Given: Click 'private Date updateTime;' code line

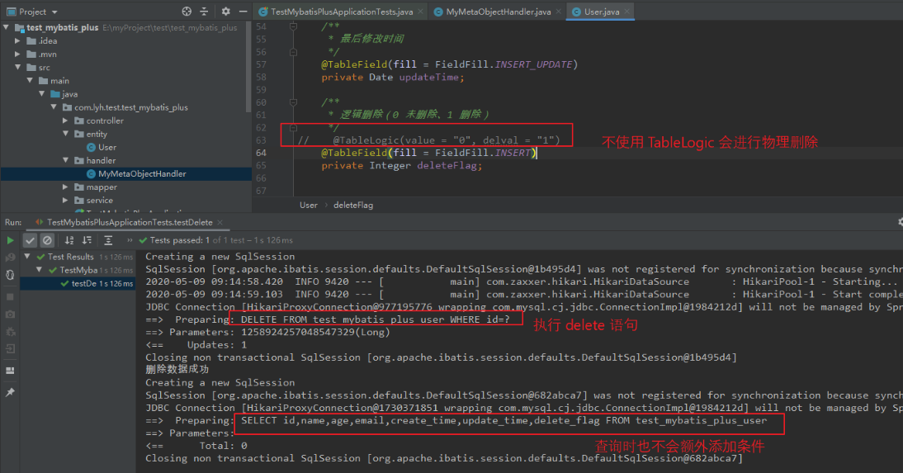Looking at the screenshot, I should (x=392, y=78).
